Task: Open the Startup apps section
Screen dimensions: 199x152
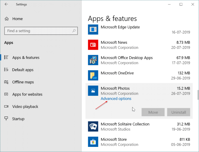Action: [x=18, y=119]
